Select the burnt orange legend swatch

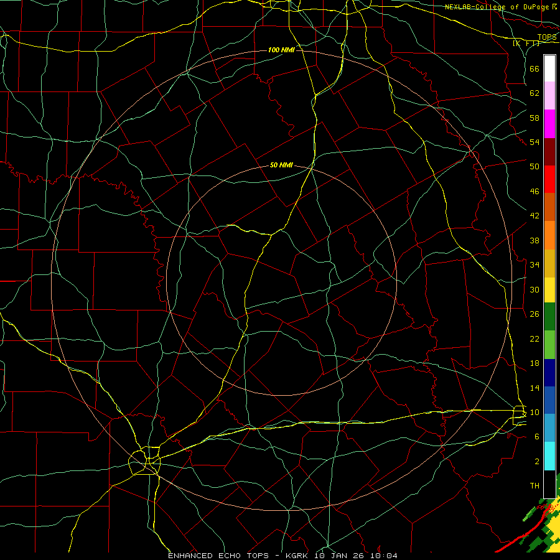(549, 207)
